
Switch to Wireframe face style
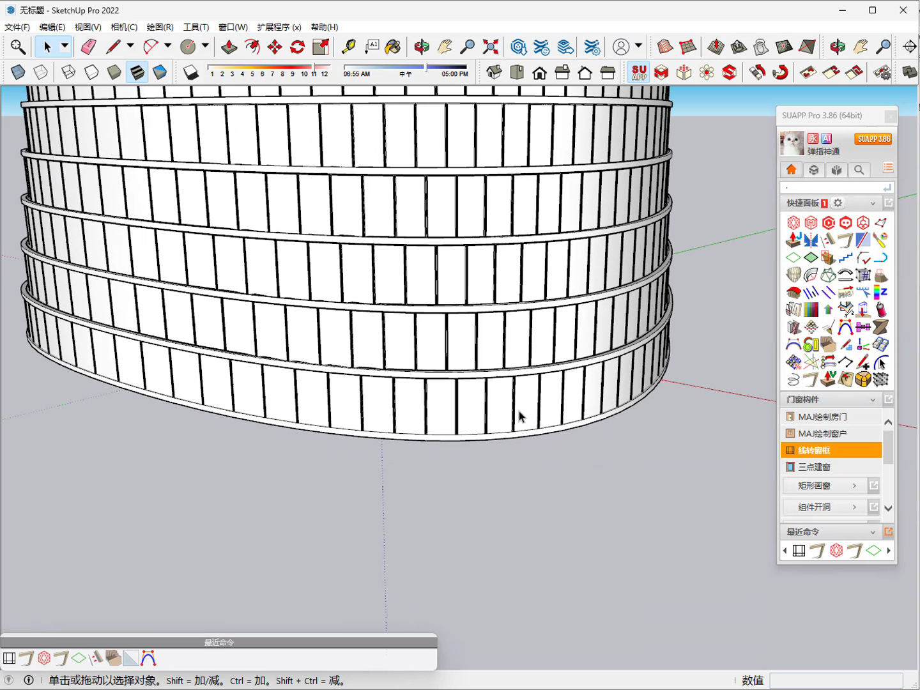click(68, 72)
